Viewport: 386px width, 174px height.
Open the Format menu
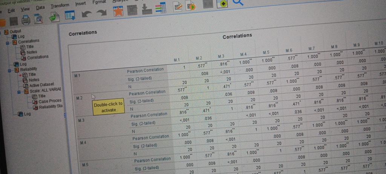[100, 2]
